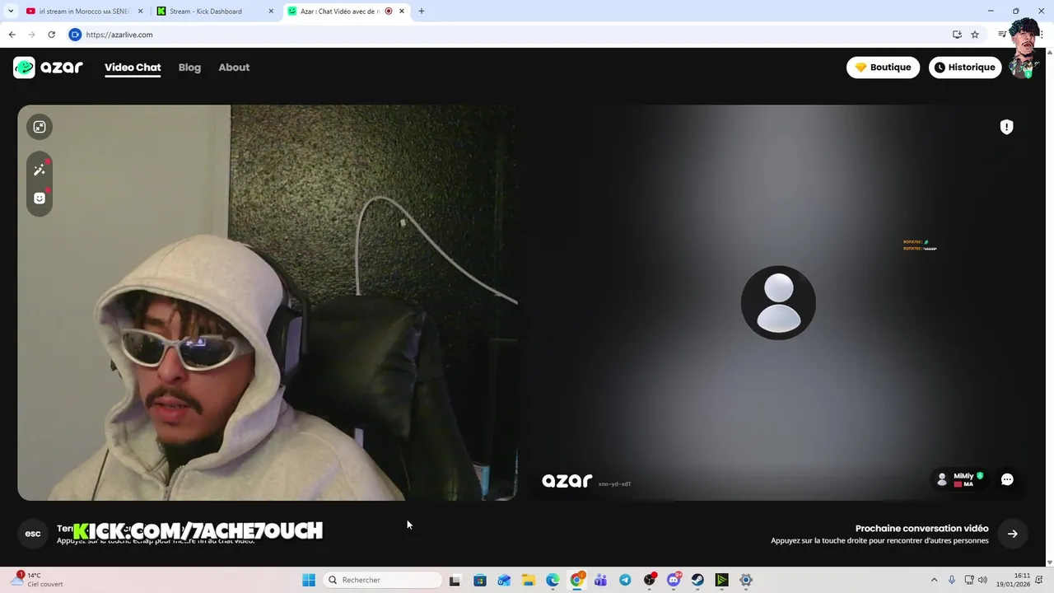Click the microphone tray icon
This screenshot has height=593, width=1054.
pyautogui.click(x=952, y=580)
